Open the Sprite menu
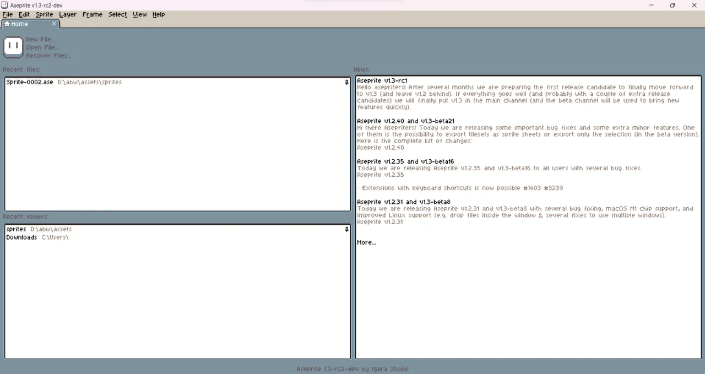 click(x=44, y=14)
